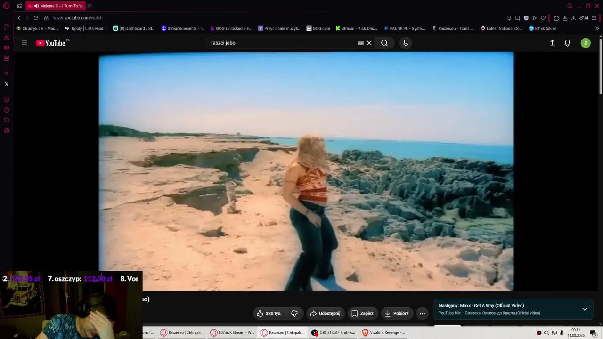The image size is (603, 339).
Task: Open the Opera main menu logo
Action: pos(7,6)
